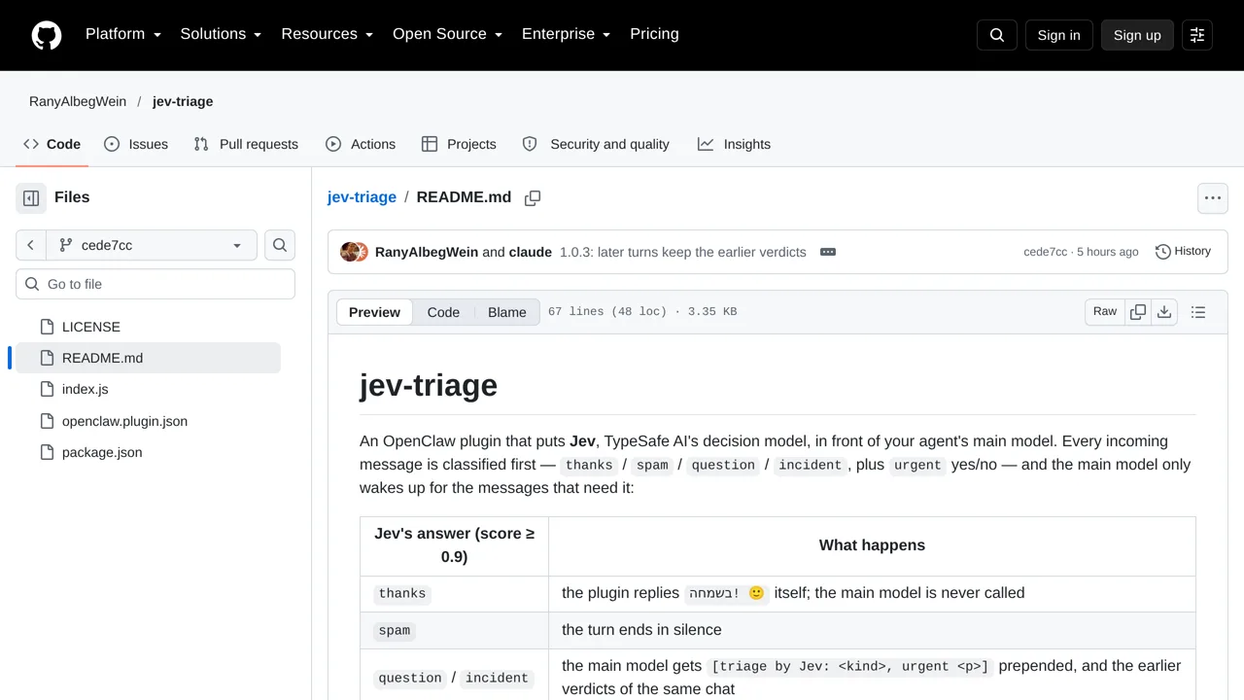Click the search magnifier in header
This screenshot has height=700, width=1244.
pos(997,35)
